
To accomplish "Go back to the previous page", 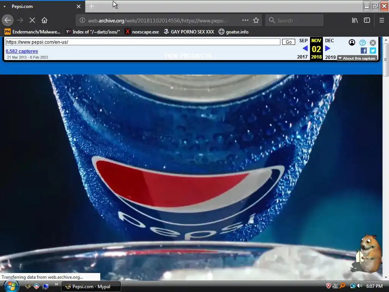I will (x=8, y=21).
